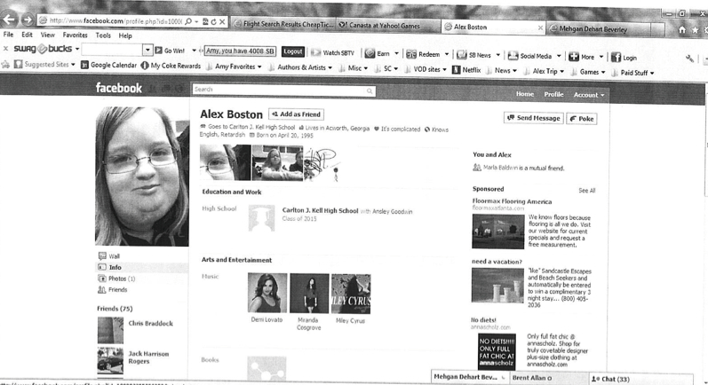This screenshot has width=708, height=385.
Task: Open Google Calendar favorite link
Action: [108, 65]
